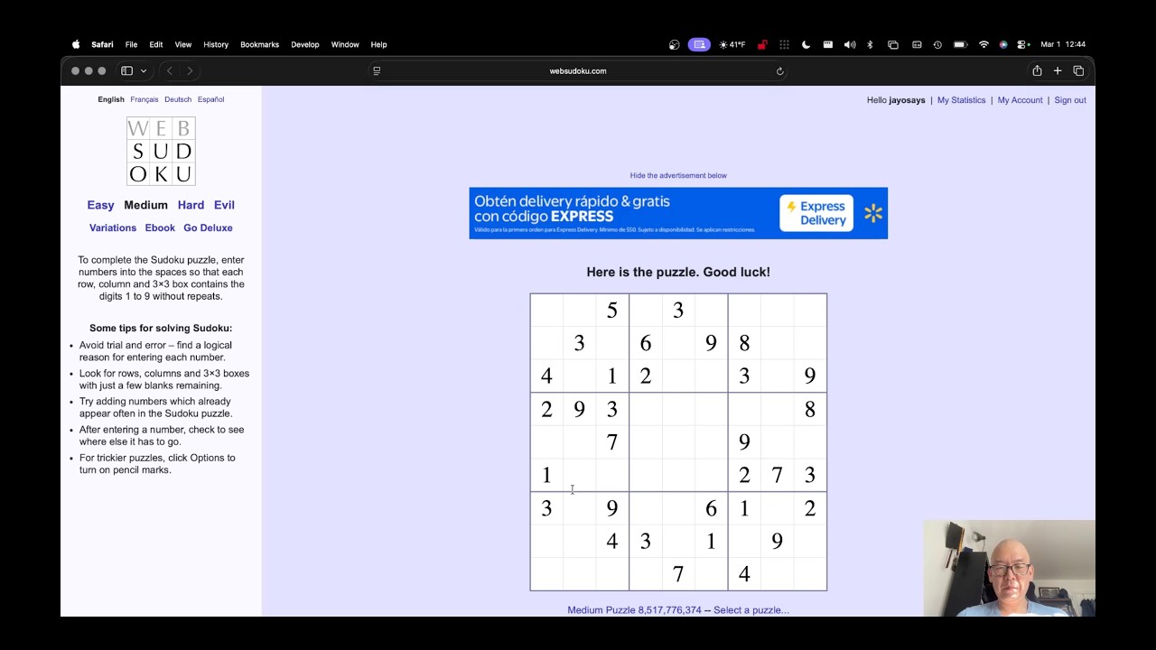
Task: Open the History menu
Action: tap(216, 44)
